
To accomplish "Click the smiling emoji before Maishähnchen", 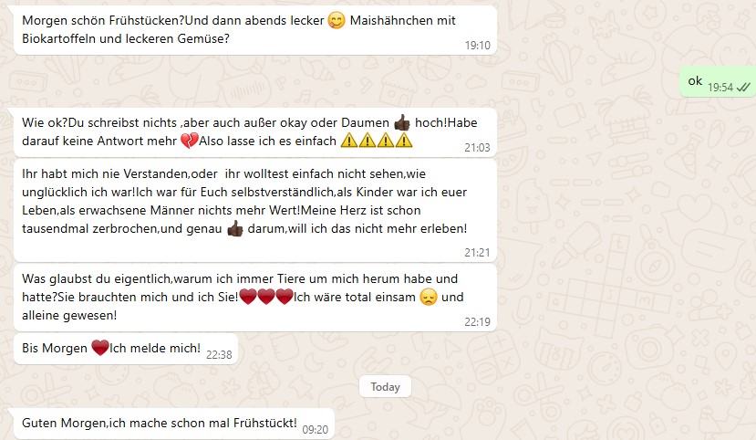I will pos(337,20).
